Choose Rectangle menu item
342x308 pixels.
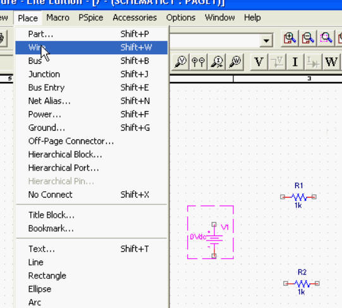(x=92, y=276)
